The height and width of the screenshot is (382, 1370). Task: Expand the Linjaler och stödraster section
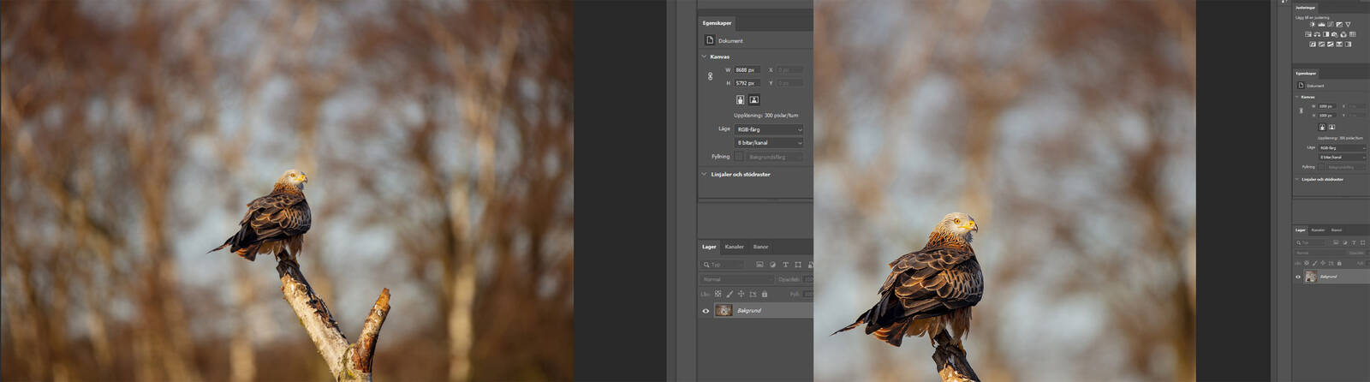[x=705, y=174]
